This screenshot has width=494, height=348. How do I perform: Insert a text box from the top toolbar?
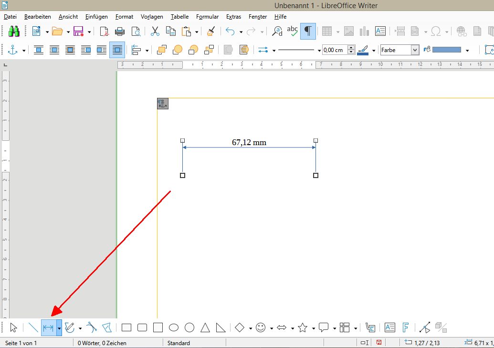pos(380,31)
